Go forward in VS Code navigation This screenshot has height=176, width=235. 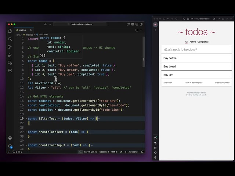(50, 24)
